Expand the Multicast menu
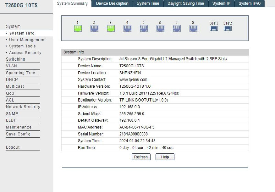The height and width of the screenshot is (192, 275). [15, 86]
